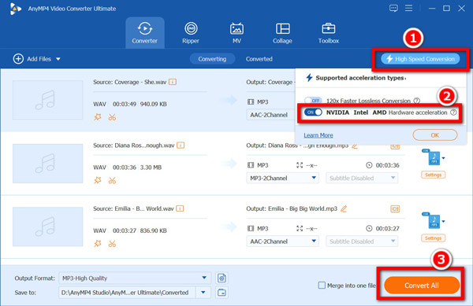Open the Converter tab
Image resolution: width=473 pixels, height=306 pixels.
tap(145, 33)
